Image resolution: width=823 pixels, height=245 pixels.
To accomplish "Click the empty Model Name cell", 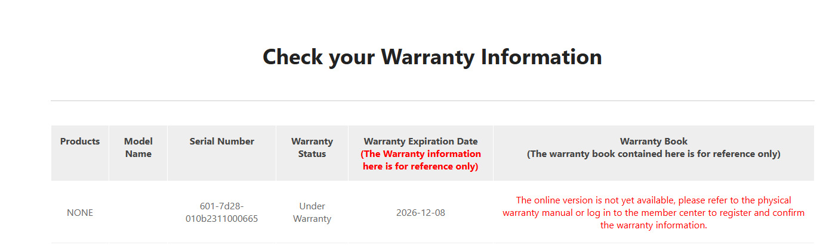I will [138, 213].
